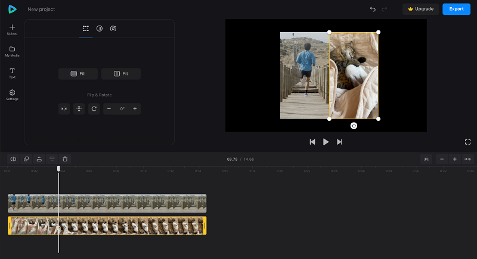The height and width of the screenshot is (259, 477).
Task: Apply Fill to the video
Action: click(78, 74)
